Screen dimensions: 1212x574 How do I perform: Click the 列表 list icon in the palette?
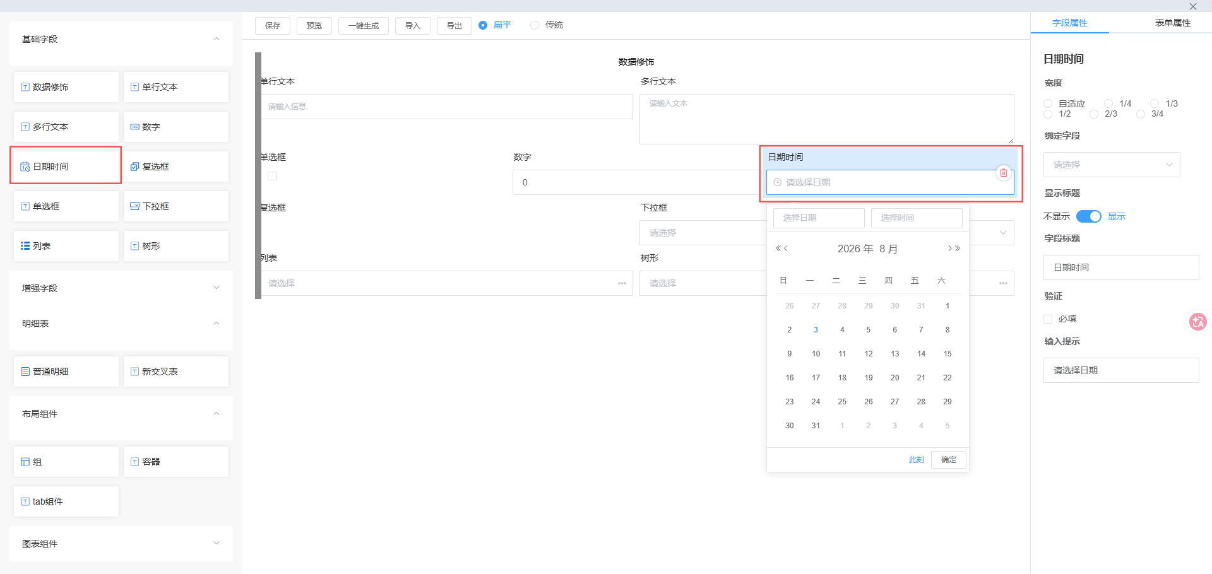[25, 246]
